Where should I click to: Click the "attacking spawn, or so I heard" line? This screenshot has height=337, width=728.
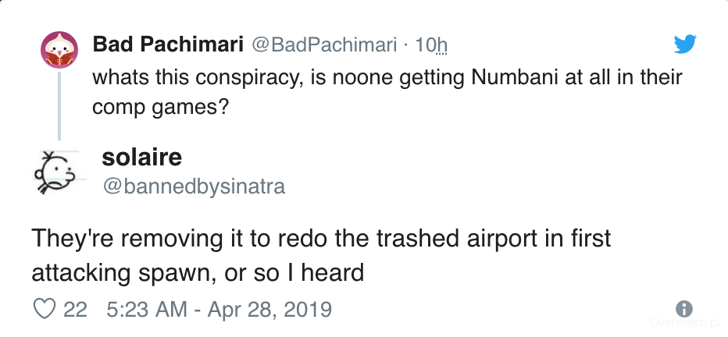198,272
